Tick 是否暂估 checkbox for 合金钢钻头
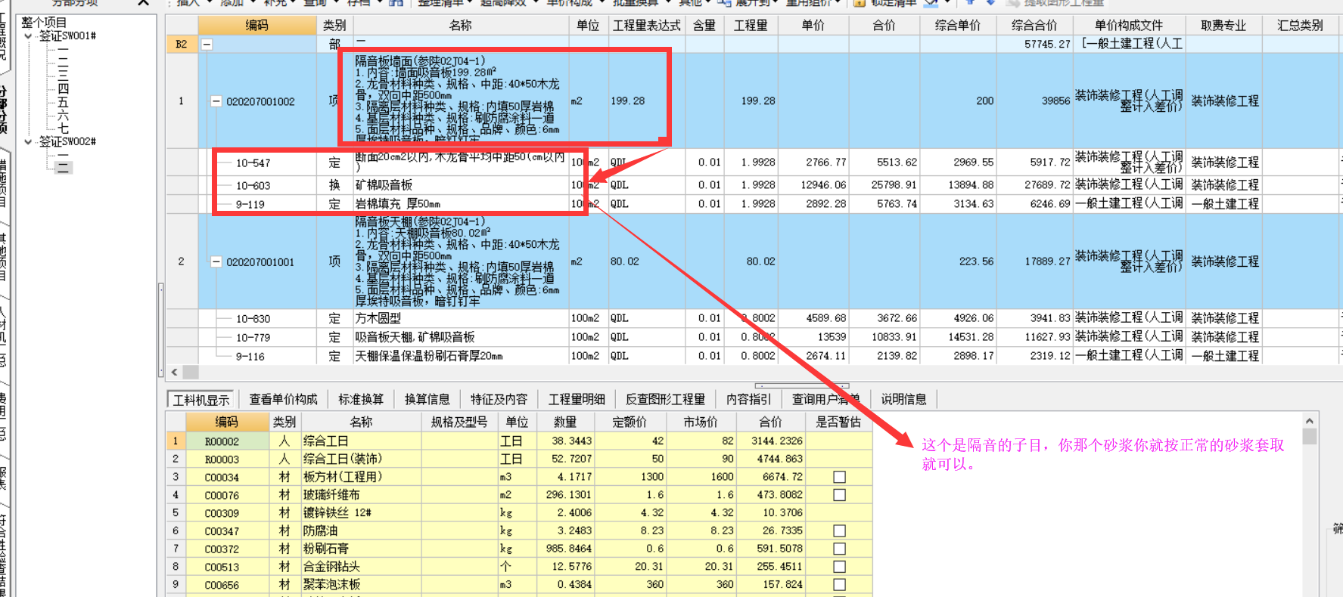 839,567
